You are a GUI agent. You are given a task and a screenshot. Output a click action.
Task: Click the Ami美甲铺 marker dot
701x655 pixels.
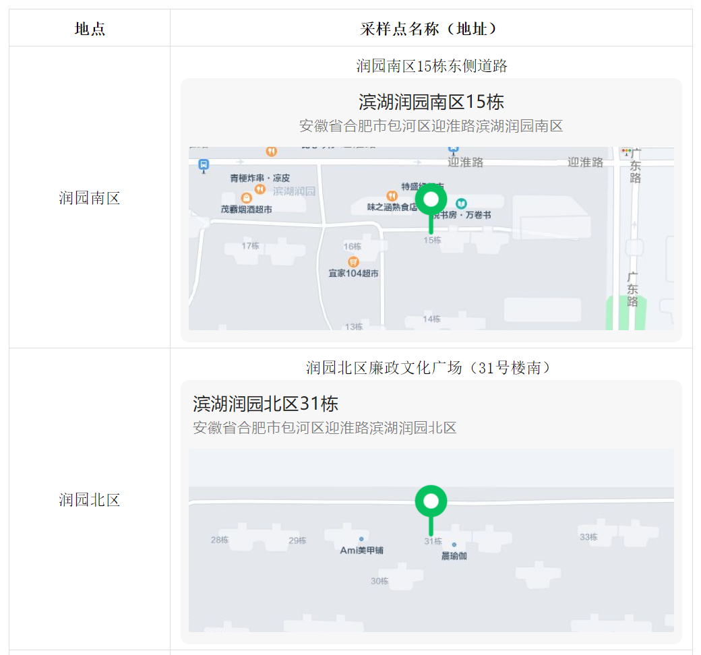[361, 539]
